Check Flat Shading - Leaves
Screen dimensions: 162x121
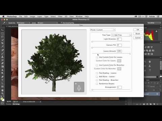[x=97, y=73]
